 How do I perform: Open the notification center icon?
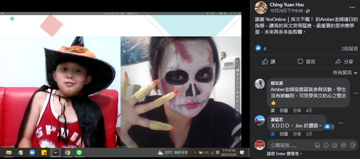pyautogui.click(x=242, y=152)
